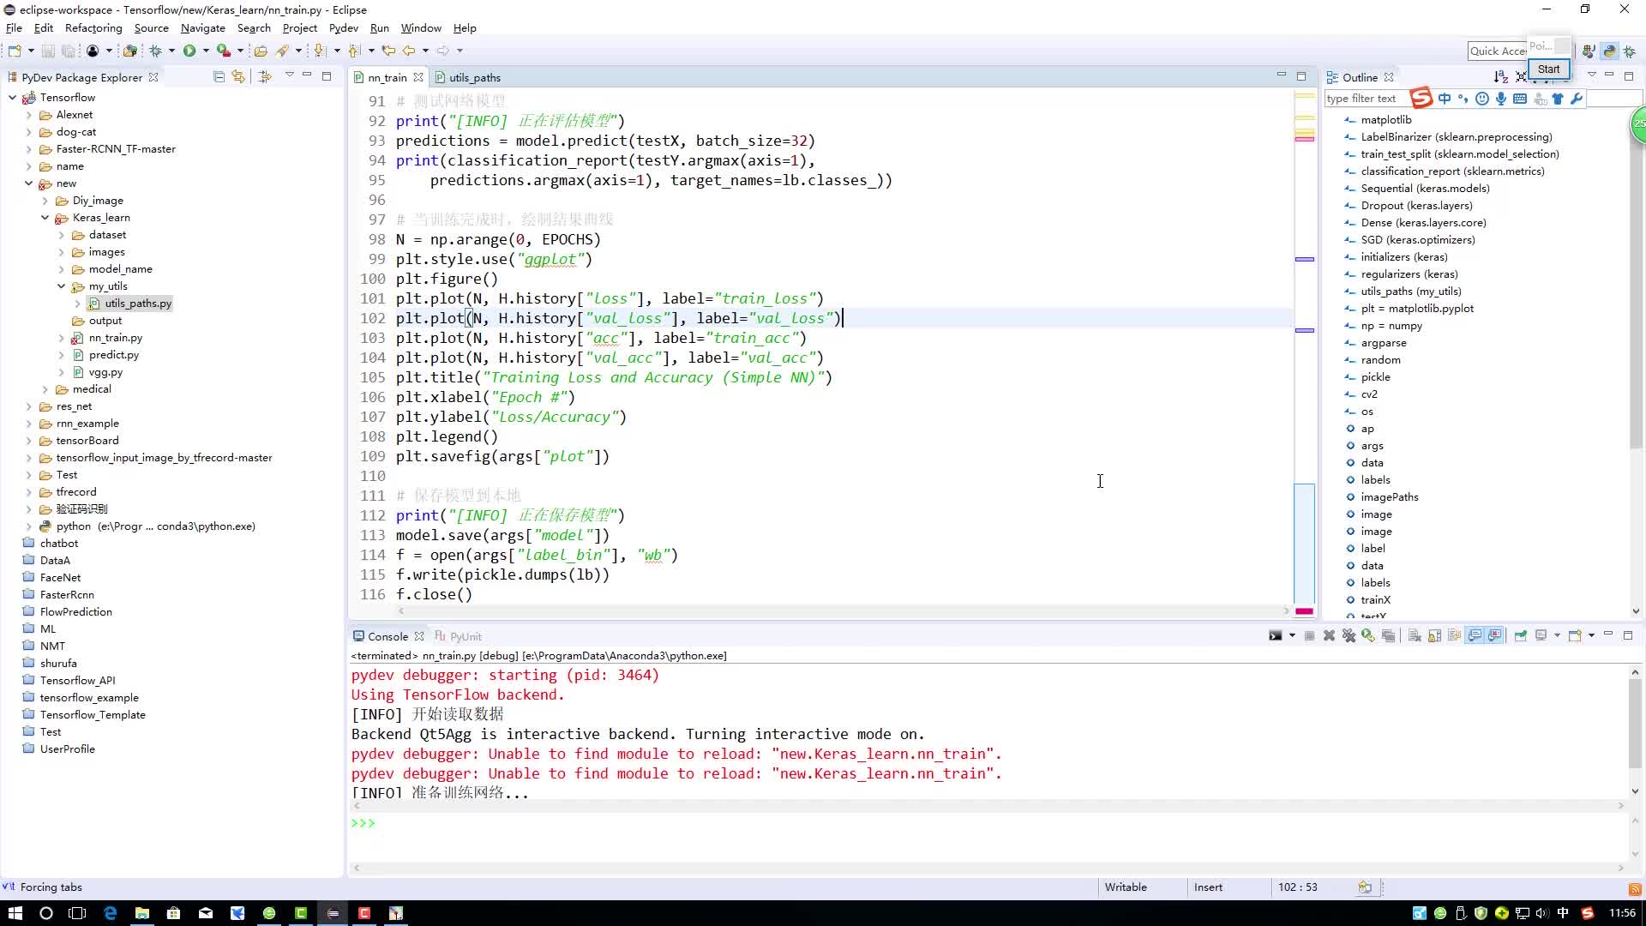Click the Start button

click(x=1548, y=69)
